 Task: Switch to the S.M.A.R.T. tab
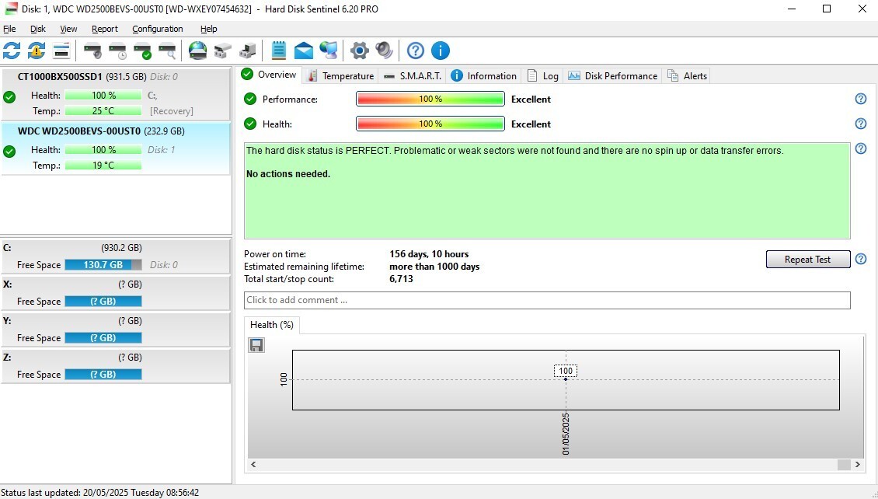click(x=412, y=76)
